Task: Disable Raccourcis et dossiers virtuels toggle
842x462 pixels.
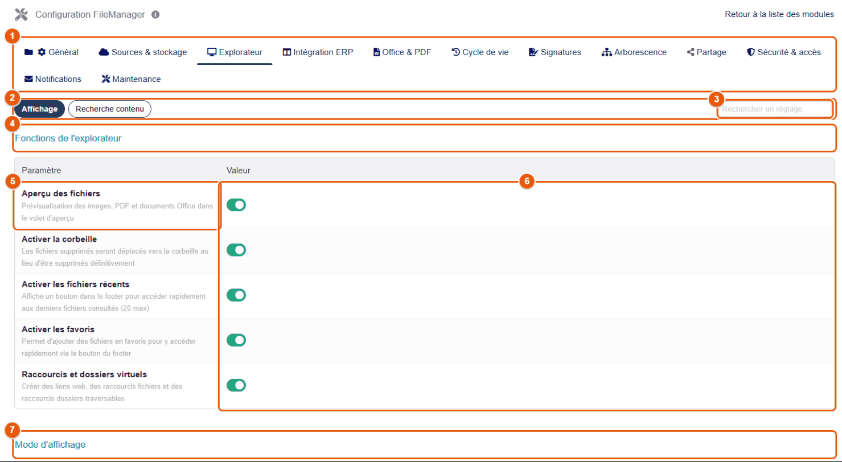Action: (x=236, y=385)
